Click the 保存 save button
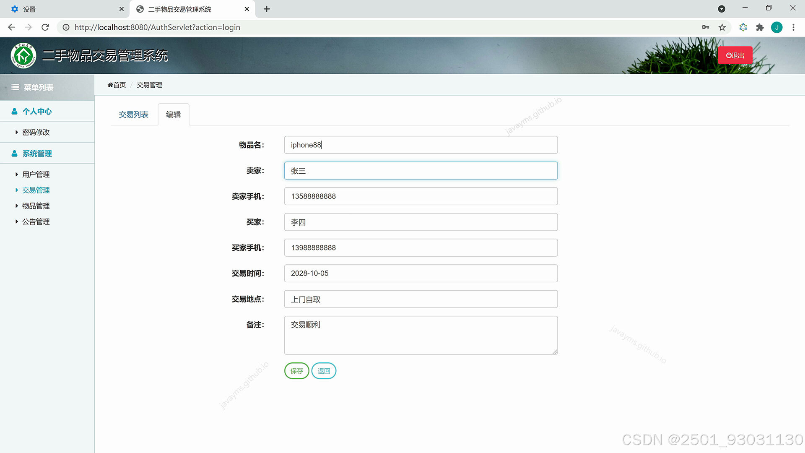 point(296,371)
